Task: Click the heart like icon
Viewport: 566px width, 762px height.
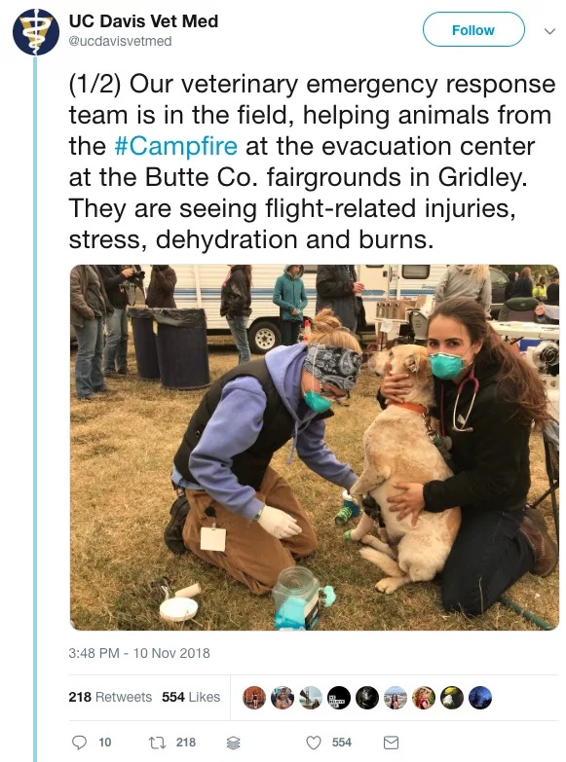Action: click(314, 743)
